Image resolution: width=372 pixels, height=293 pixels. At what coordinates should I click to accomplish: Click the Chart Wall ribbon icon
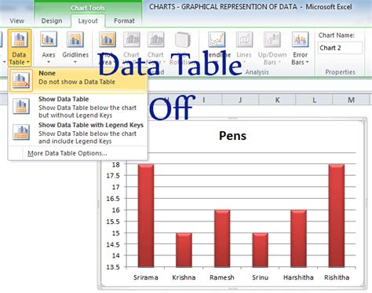pyautogui.click(x=131, y=39)
